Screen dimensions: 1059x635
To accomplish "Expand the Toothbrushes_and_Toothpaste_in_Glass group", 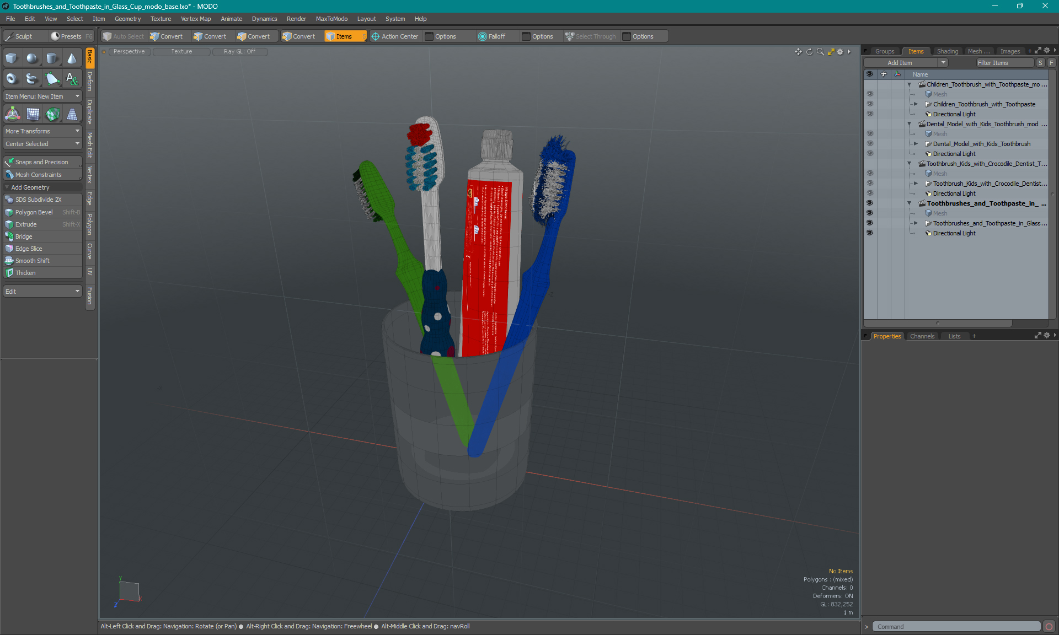I will [916, 223].
